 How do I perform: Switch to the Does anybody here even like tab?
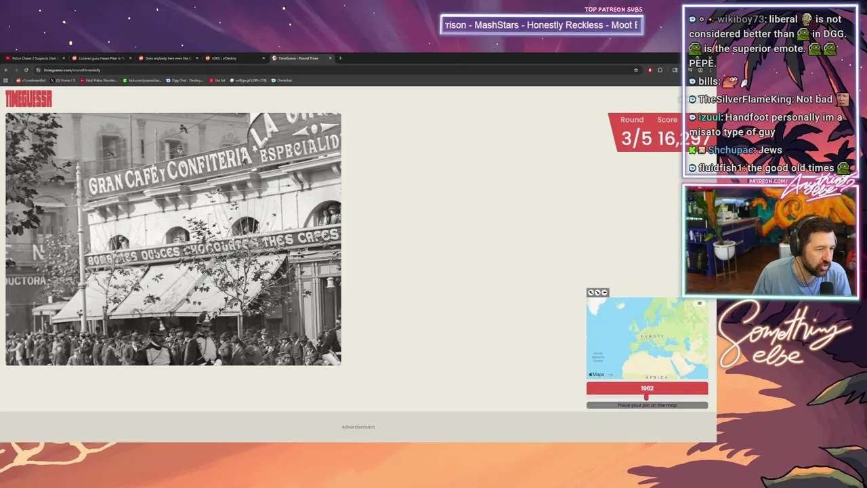click(x=167, y=58)
